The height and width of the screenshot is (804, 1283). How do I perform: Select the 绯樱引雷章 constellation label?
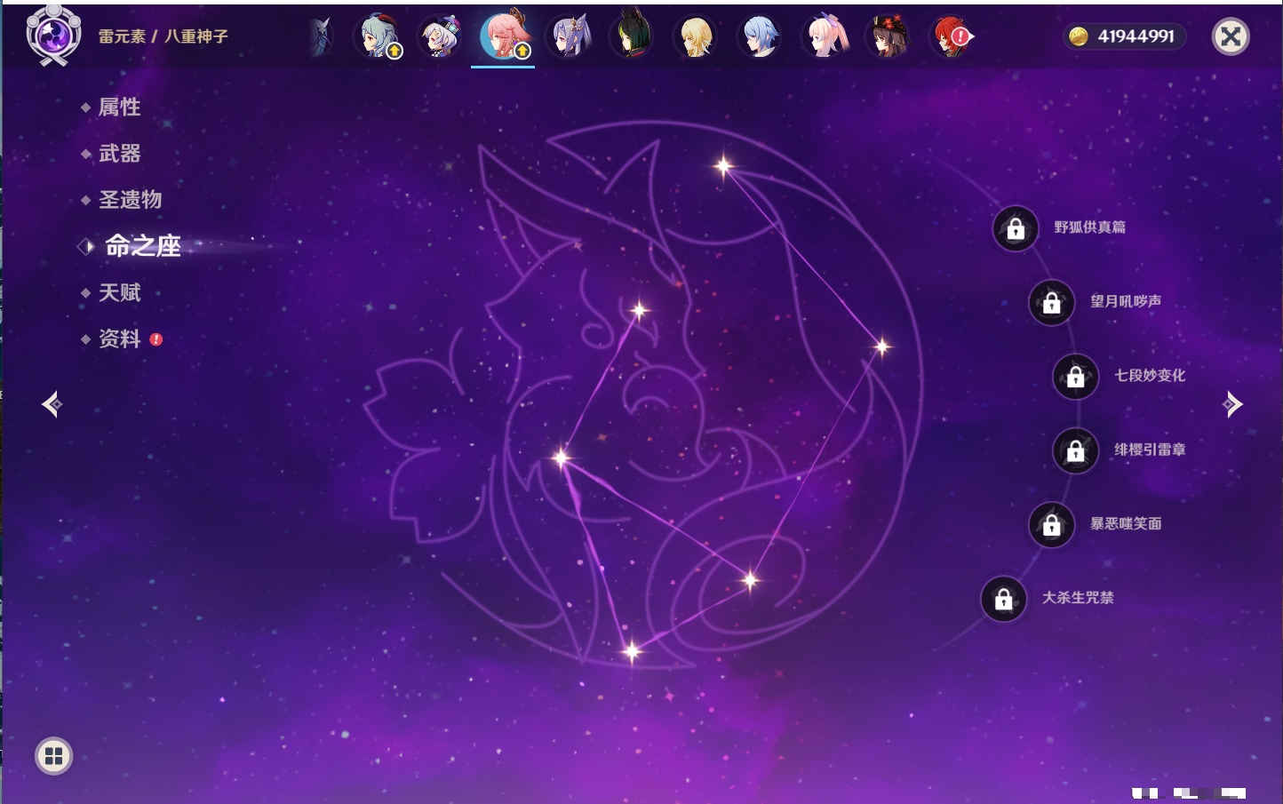tap(1150, 450)
